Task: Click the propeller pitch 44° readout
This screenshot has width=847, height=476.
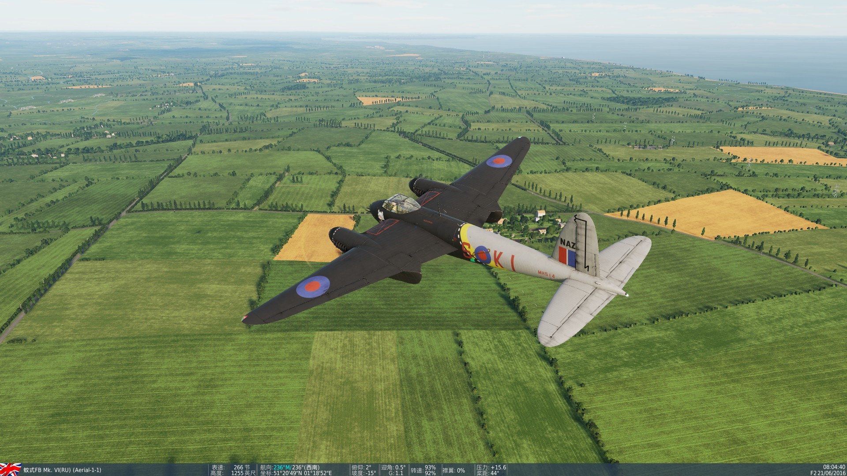Action: [495, 473]
